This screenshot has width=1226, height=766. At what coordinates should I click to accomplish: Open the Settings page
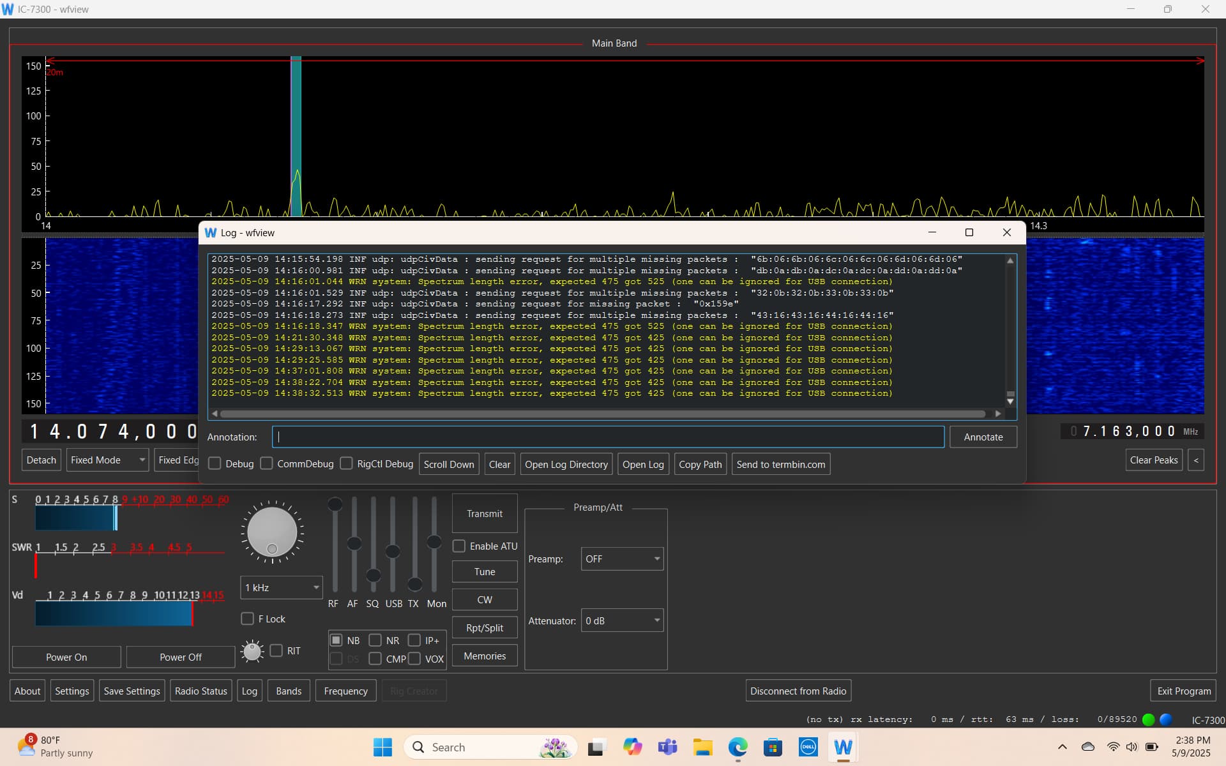(x=72, y=691)
